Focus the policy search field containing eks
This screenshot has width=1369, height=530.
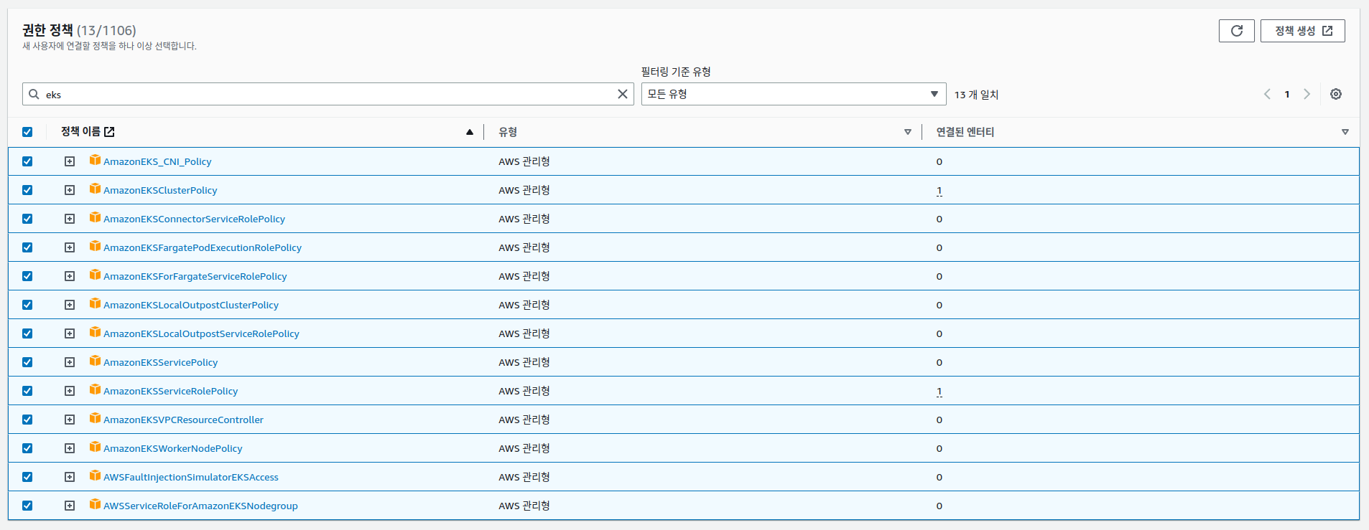[328, 94]
